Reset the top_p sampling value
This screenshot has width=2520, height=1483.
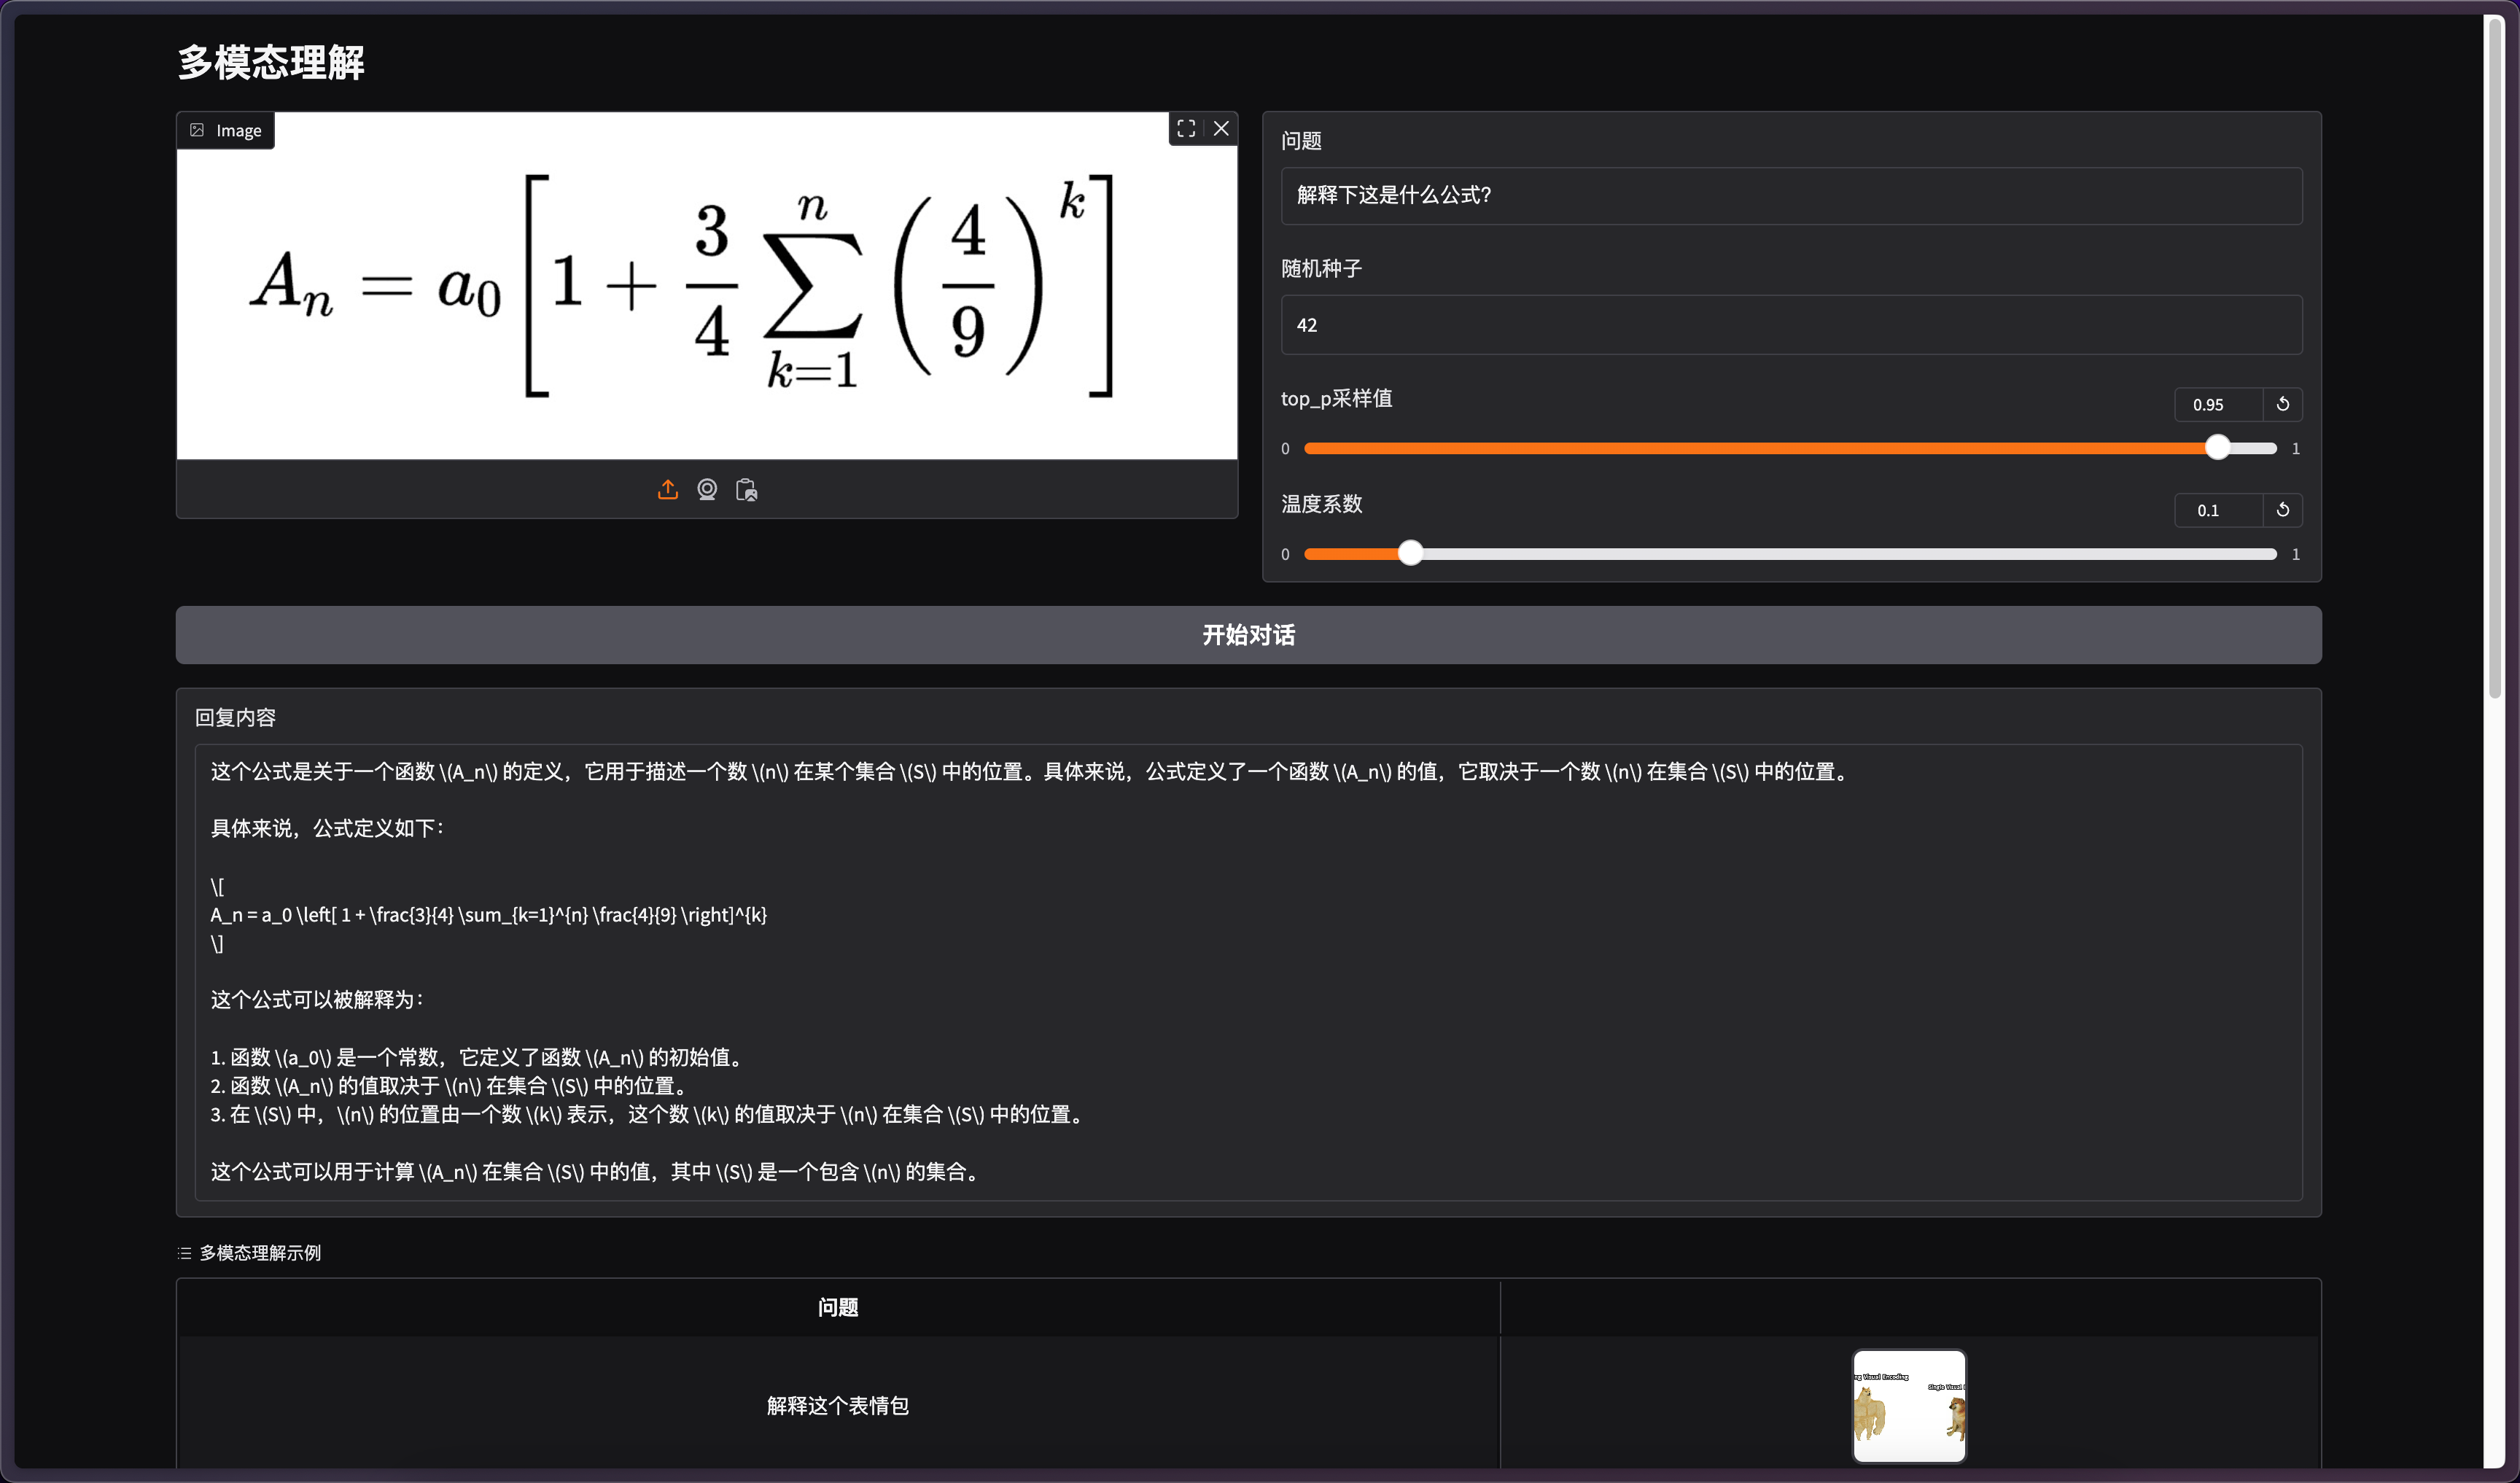pyautogui.click(x=2282, y=404)
